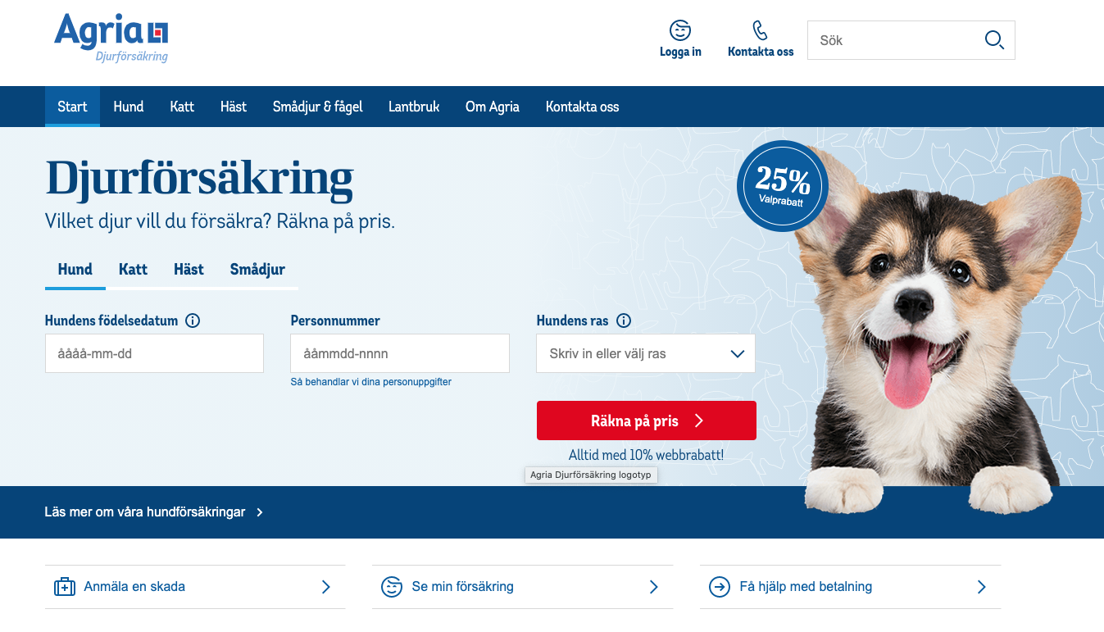Click the Personnummer input field

[400, 353]
